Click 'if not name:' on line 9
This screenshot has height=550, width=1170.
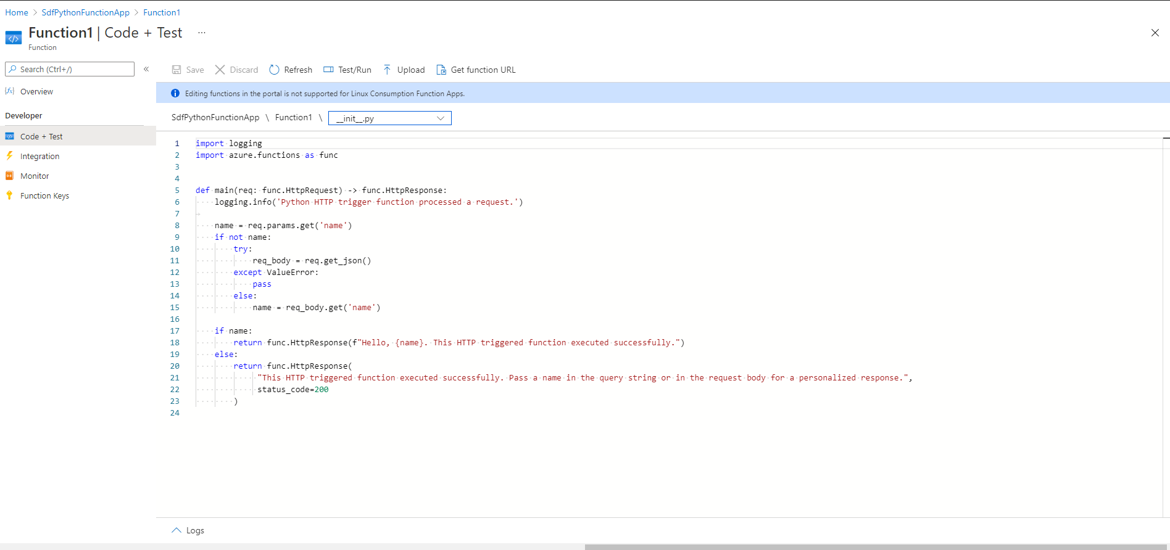click(243, 237)
